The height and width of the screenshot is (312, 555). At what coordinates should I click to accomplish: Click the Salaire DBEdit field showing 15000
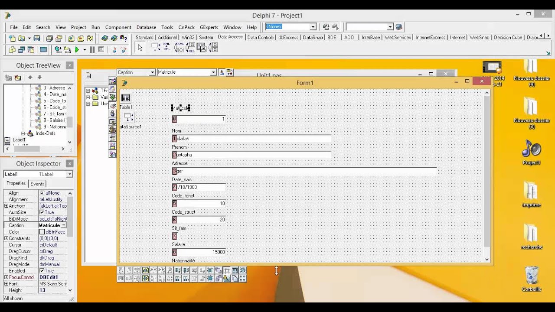[199, 252]
